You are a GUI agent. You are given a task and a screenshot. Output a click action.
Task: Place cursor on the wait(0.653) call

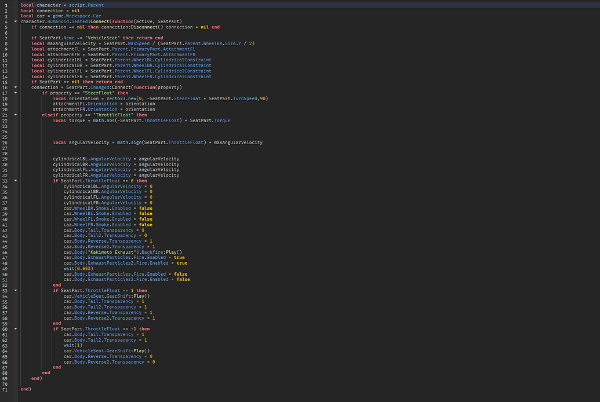pos(77,269)
